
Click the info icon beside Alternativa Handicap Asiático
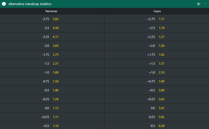[4, 4]
